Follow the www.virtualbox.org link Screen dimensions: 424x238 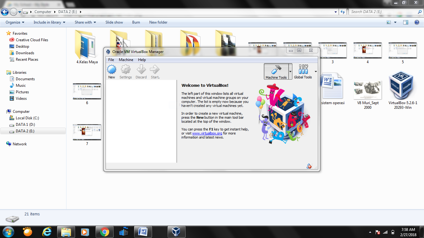pos(207,133)
